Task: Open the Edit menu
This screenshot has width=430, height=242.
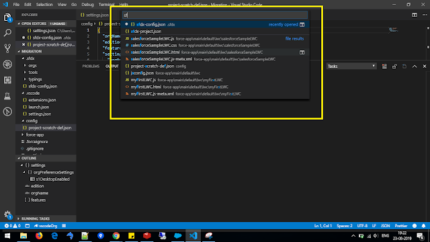Action: [28, 5]
